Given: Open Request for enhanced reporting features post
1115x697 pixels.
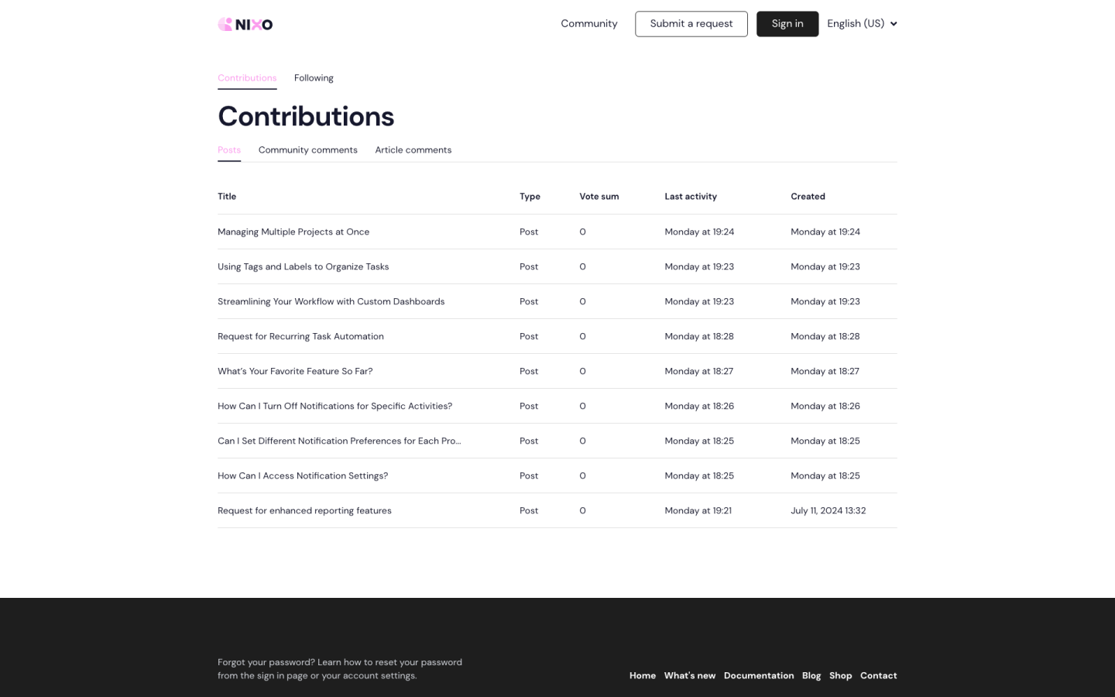Looking at the screenshot, I should click(x=304, y=510).
